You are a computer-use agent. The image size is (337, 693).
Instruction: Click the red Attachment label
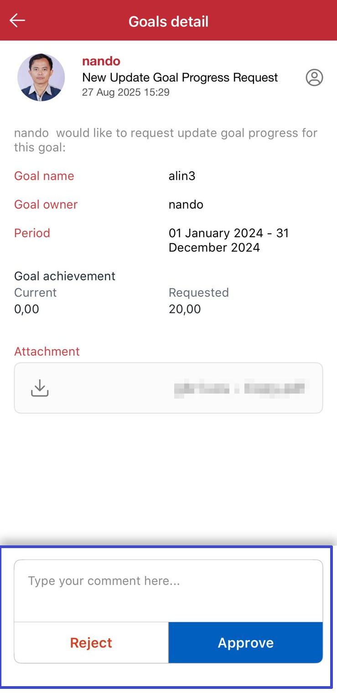[47, 352]
